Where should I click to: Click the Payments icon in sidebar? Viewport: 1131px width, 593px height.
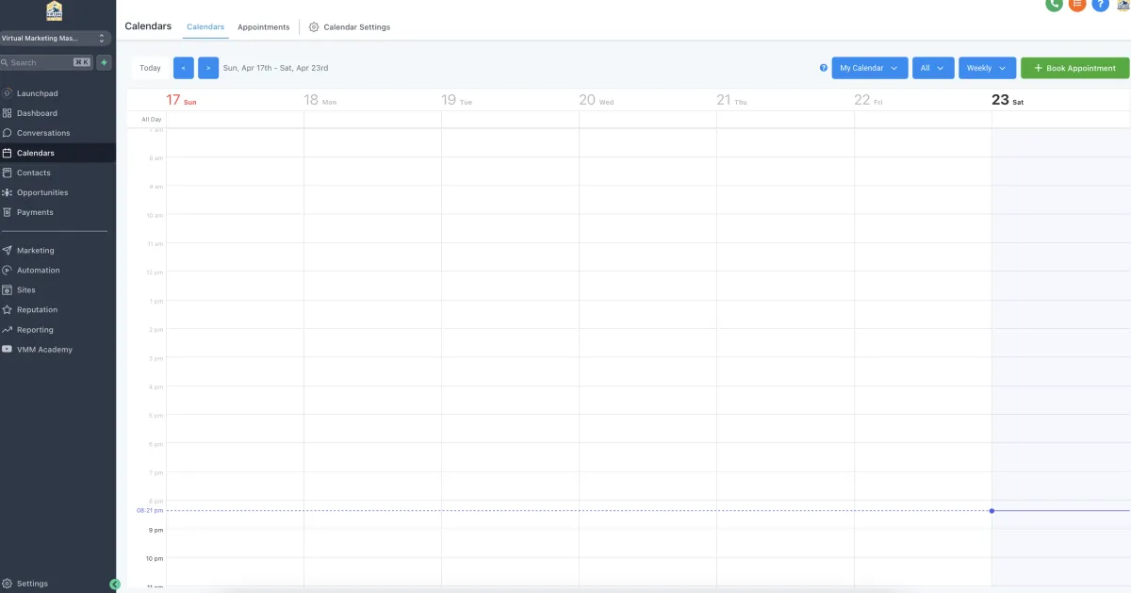pyautogui.click(x=8, y=212)
